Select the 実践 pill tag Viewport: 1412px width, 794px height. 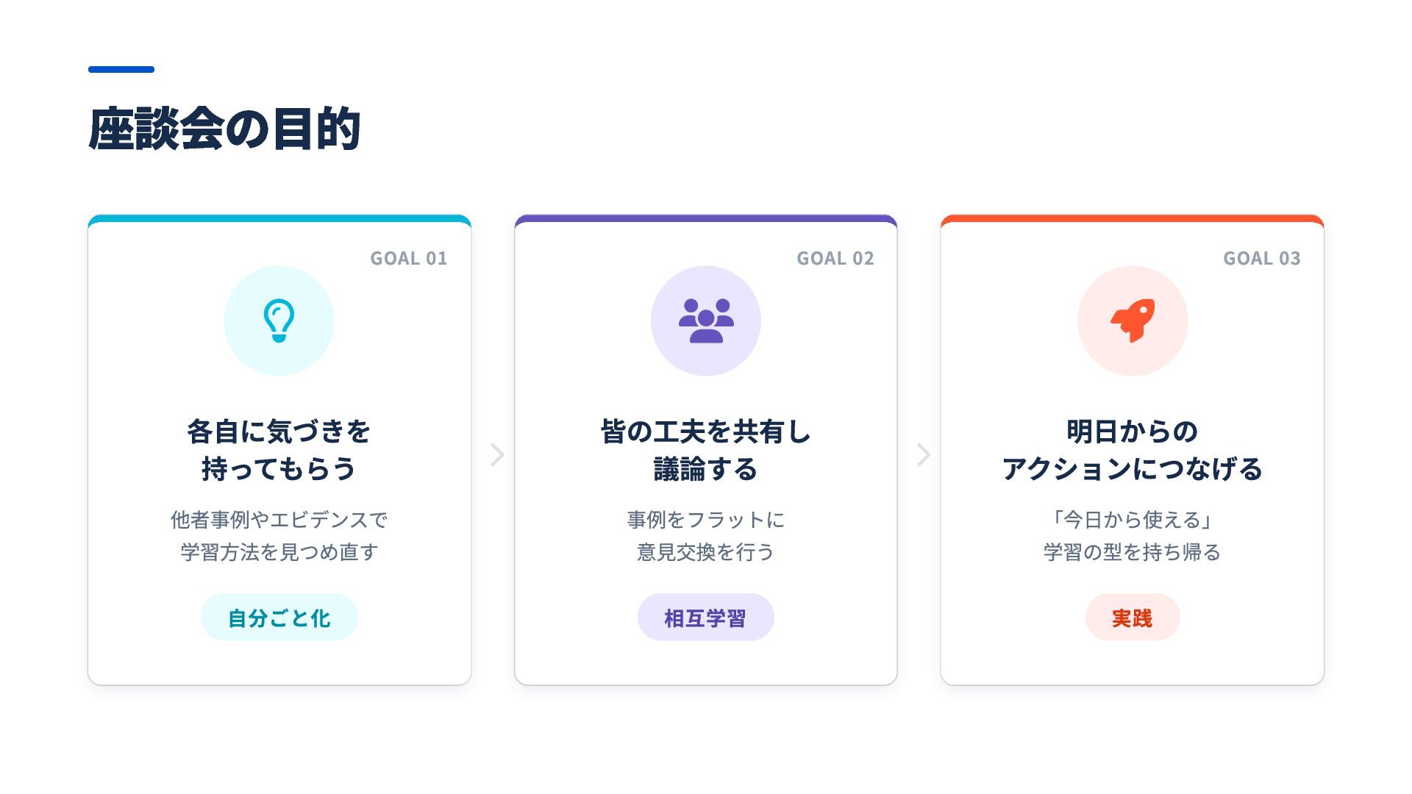coord(1133,618)
